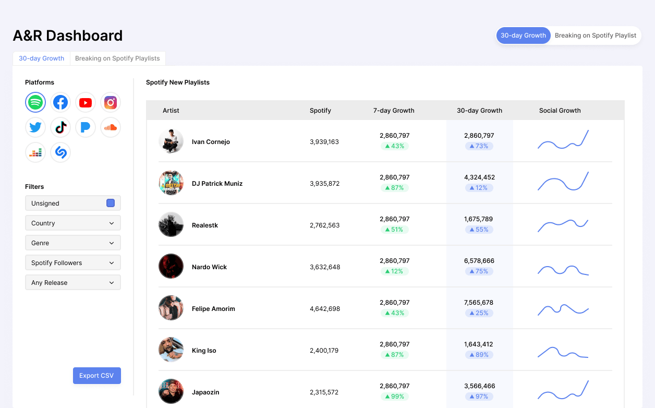655x408 pixels.
Task: Select the Spotify platform icon
Action: 35,102
